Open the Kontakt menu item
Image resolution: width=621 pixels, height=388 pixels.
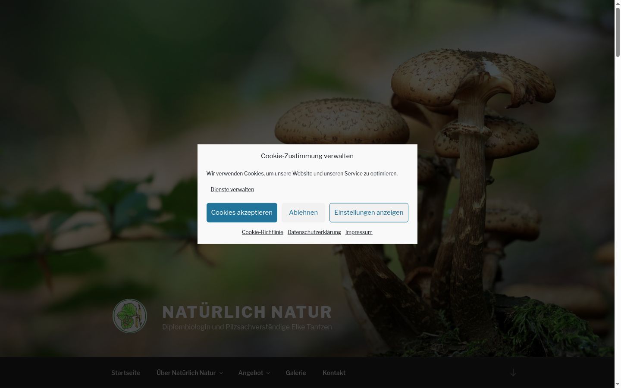(x=334, y=373)
